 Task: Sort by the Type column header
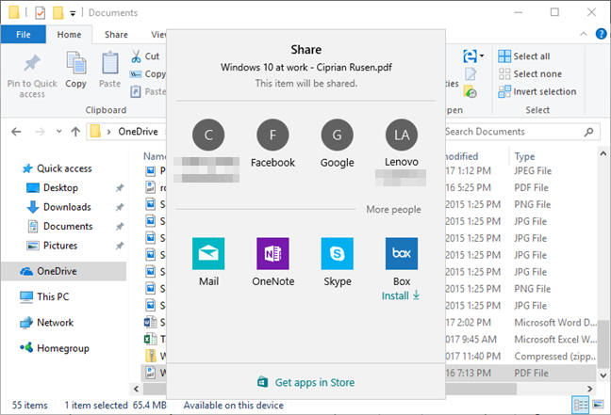pos(524,156)
